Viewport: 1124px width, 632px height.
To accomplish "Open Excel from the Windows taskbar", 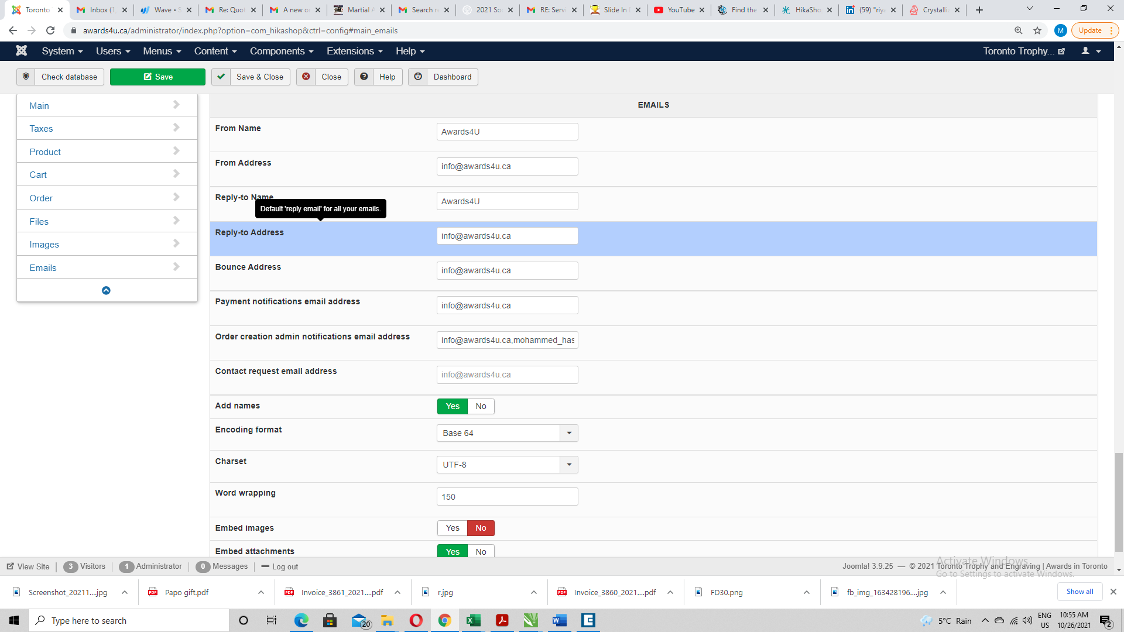I will tap(473, 620).
